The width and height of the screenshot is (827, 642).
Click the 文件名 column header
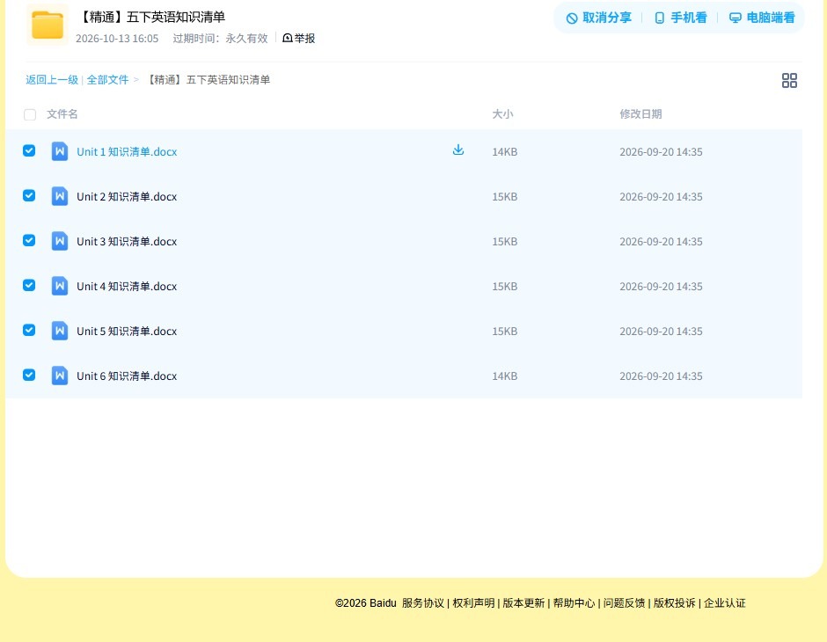tap(62, 113)
